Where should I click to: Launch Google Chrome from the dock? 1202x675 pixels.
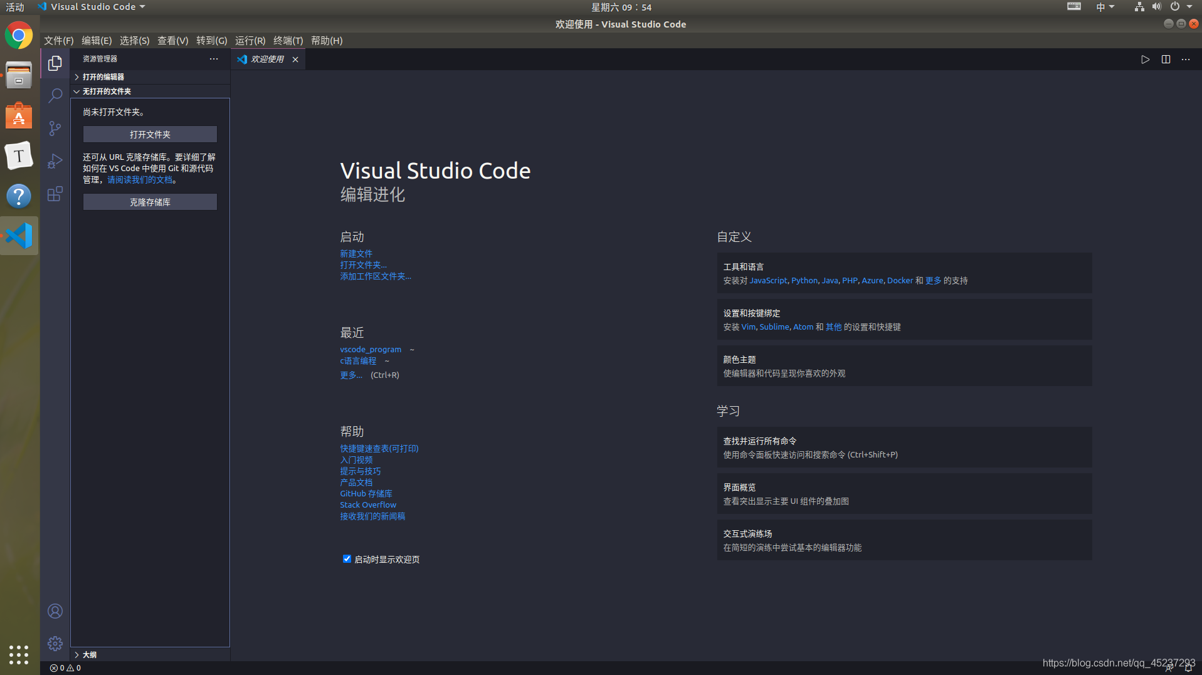[x=19, y=36]
